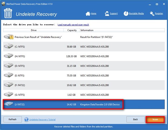This screenshot has height=130, width=168.
Task: Select the (F: FAT32) drive label
Action: click(x=20, y=85)
